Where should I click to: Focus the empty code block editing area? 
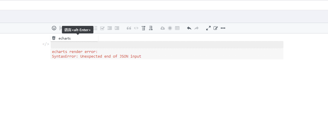(x=167, y=45)
